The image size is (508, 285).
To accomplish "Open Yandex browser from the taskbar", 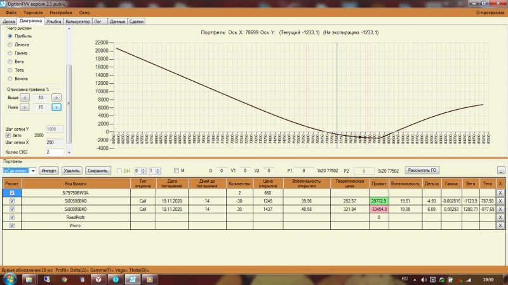I will [98, 279].
